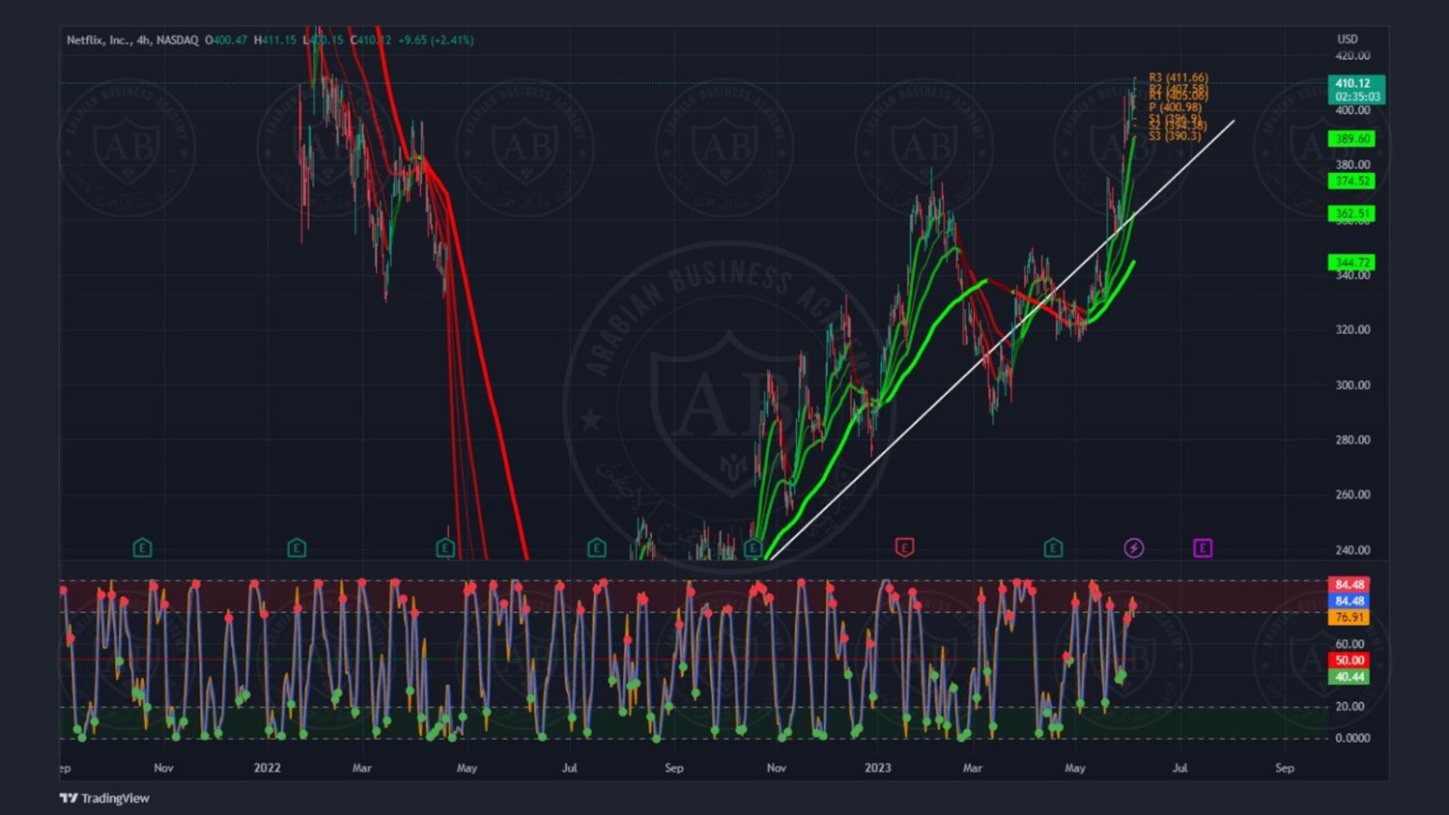Screen dimensions: 1449x815
Task: Click the TradingView logo
Action: tap(104, 798)
